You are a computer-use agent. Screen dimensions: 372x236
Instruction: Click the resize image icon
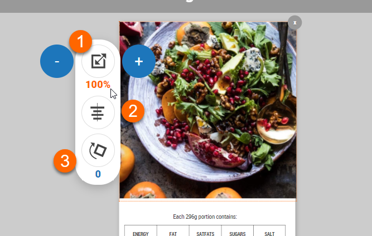tap(98, 61)
